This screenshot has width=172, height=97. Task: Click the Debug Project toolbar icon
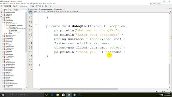[46, 6]
